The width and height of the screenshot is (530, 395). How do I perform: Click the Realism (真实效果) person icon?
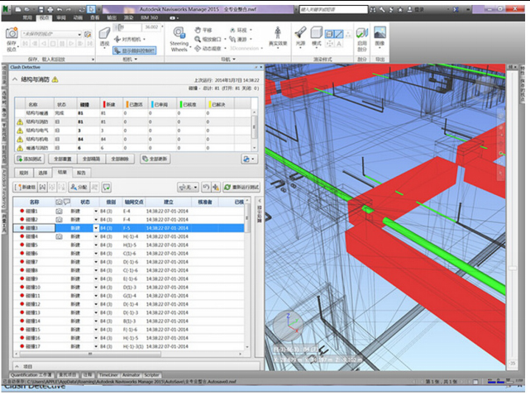click(278, 33)
